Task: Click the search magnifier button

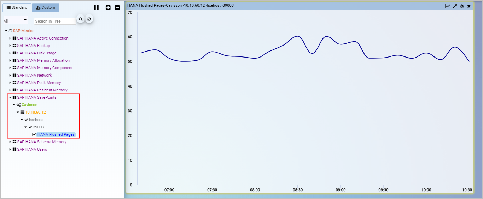Action: pos(81,19)
